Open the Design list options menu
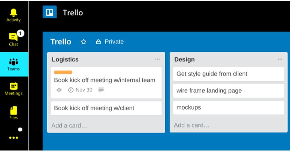The image size is (290, 152). tap(280, 59)
